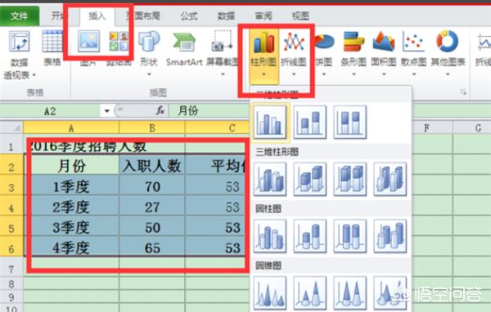This screenshot has height=312, width=491.
Task: Choose clustered cylinder chart thumbnail
Action: 270,236
